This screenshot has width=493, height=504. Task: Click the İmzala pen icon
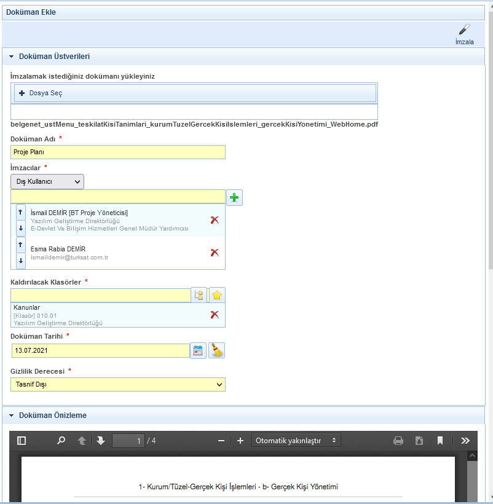tap(464, 31)
